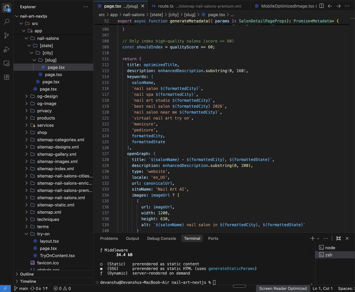Switch to the Debug Console tab
This screenshot has width=355, height=292.
[162, 238]
